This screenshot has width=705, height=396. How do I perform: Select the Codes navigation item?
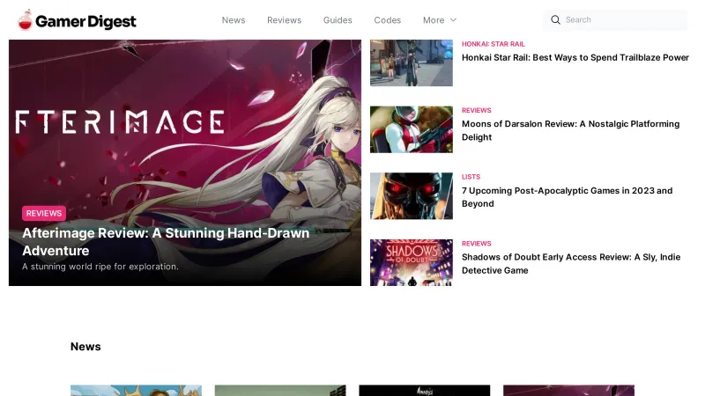click(x=387, y=20)
